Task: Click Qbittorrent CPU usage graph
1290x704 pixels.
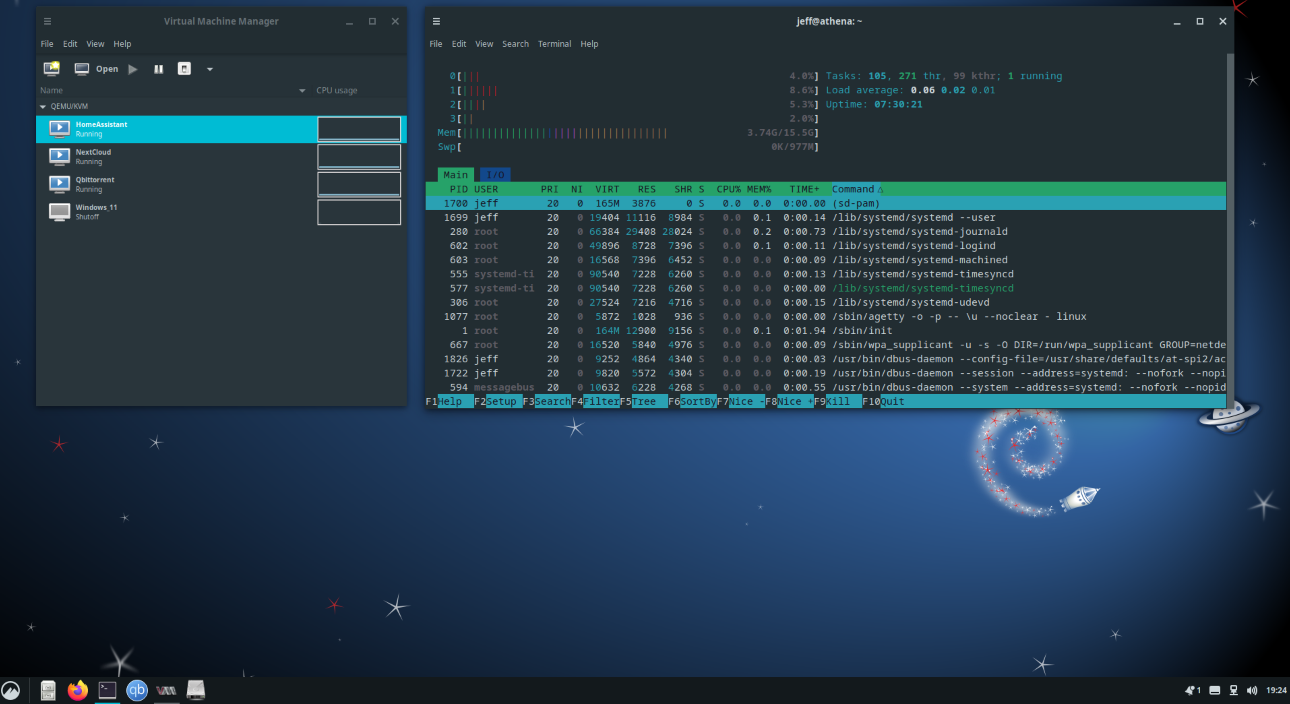Action: (x=359, y=184)
